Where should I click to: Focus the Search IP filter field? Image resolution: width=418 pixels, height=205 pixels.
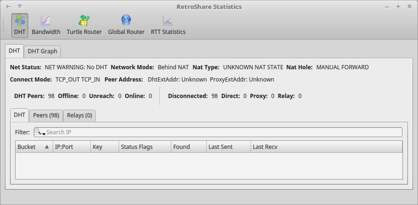[218, 132]
